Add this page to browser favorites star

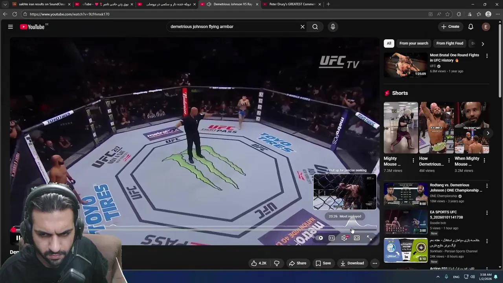point(448,14)
